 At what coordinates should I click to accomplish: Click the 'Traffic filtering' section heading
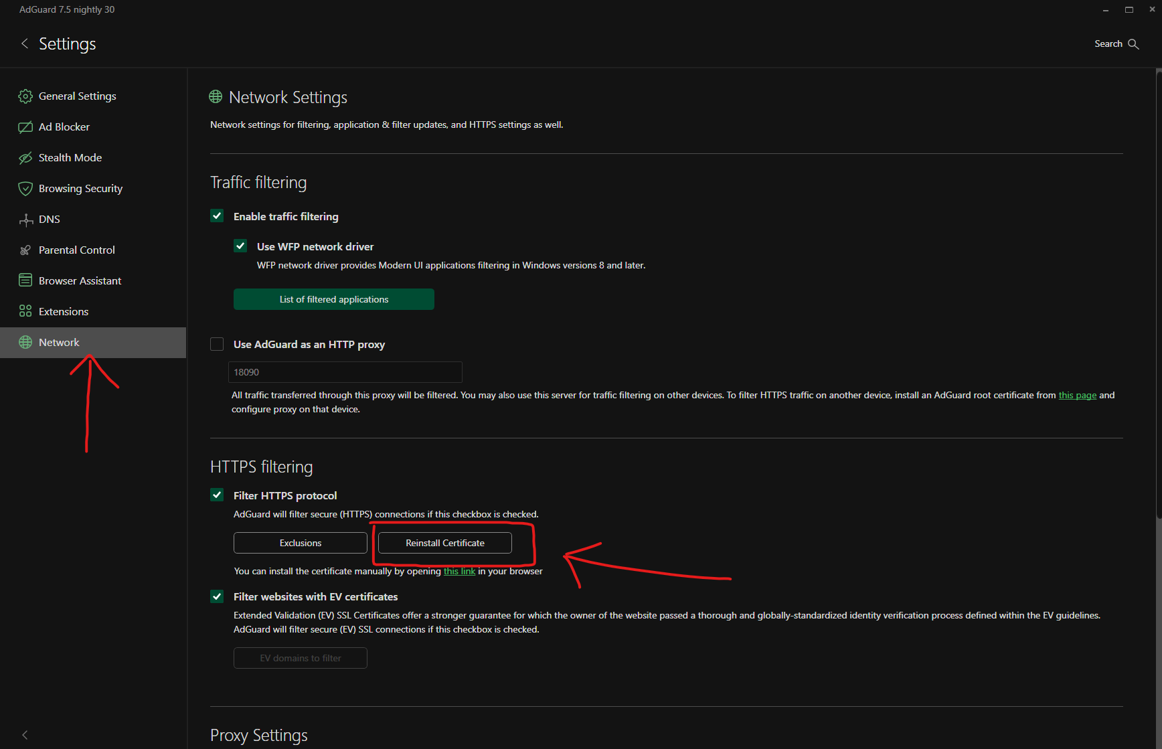(x=258, y=182)
